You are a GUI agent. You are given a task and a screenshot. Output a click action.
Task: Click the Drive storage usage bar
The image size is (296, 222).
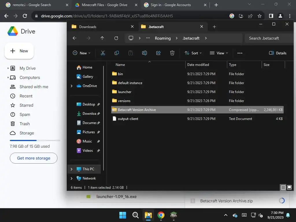35,140
